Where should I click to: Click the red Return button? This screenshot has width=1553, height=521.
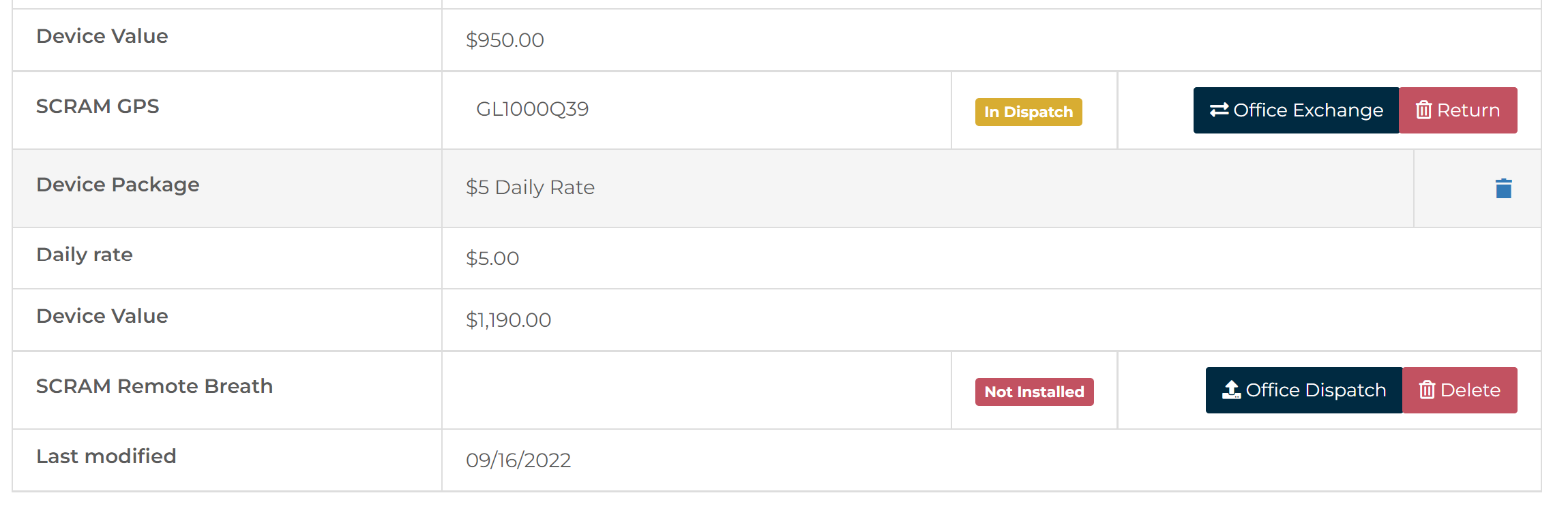point(1458,110)
